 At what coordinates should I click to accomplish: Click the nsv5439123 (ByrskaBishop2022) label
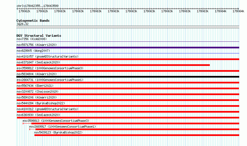pos(58,132)
